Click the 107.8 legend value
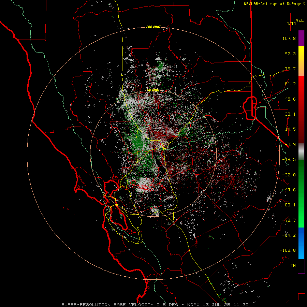This screenshot has width=307, height=307. [289, 38]
